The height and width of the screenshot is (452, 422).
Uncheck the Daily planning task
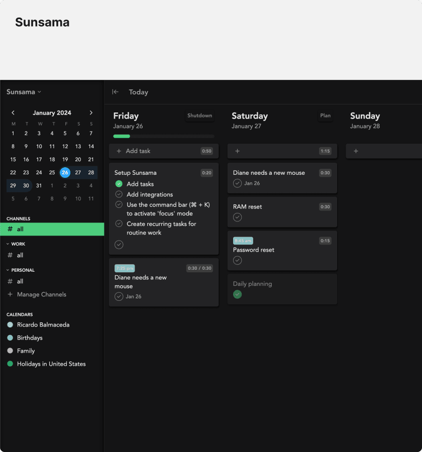click(238, 295)
